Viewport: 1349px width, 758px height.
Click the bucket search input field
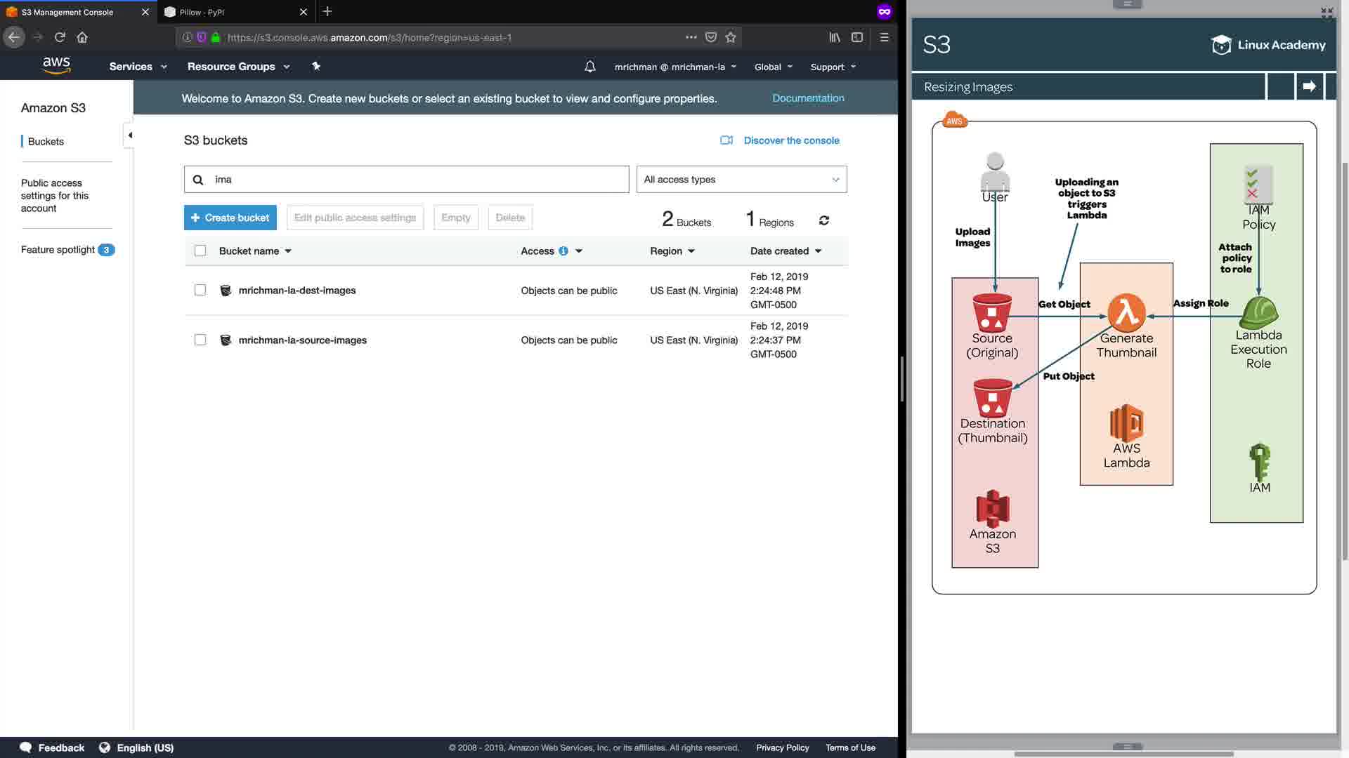[x=415, y=179]
